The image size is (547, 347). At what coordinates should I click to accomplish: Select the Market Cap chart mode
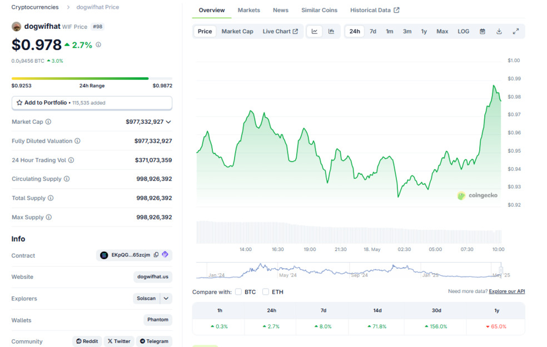[x=237, y=31]
